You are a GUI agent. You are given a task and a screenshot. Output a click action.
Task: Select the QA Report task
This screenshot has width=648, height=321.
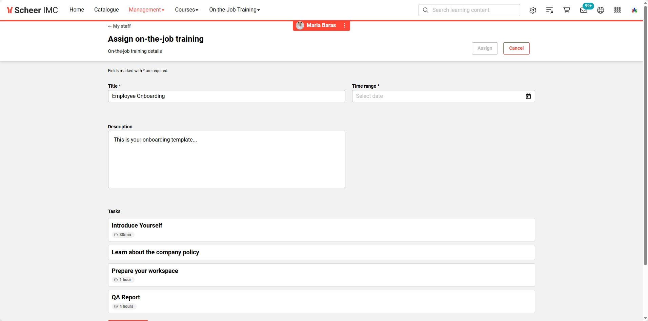coord(321,302)
